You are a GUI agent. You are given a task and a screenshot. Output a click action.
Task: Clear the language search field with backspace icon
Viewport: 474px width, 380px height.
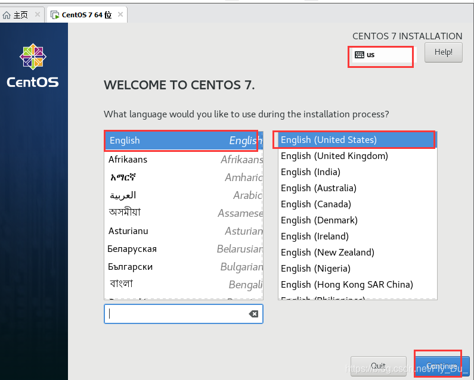click(253, 314)
